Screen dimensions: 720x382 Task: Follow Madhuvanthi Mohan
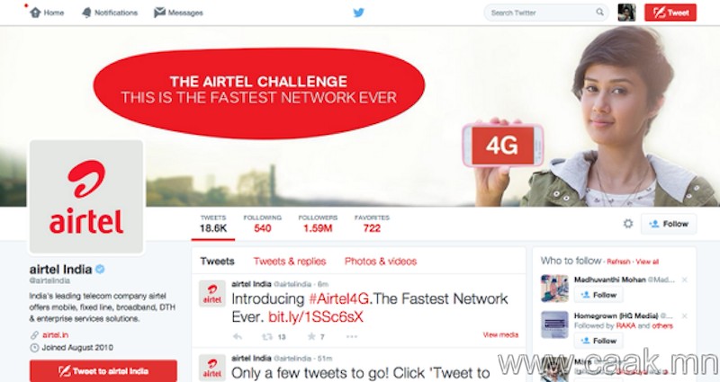pyautogui.click(x=598, y=295)
